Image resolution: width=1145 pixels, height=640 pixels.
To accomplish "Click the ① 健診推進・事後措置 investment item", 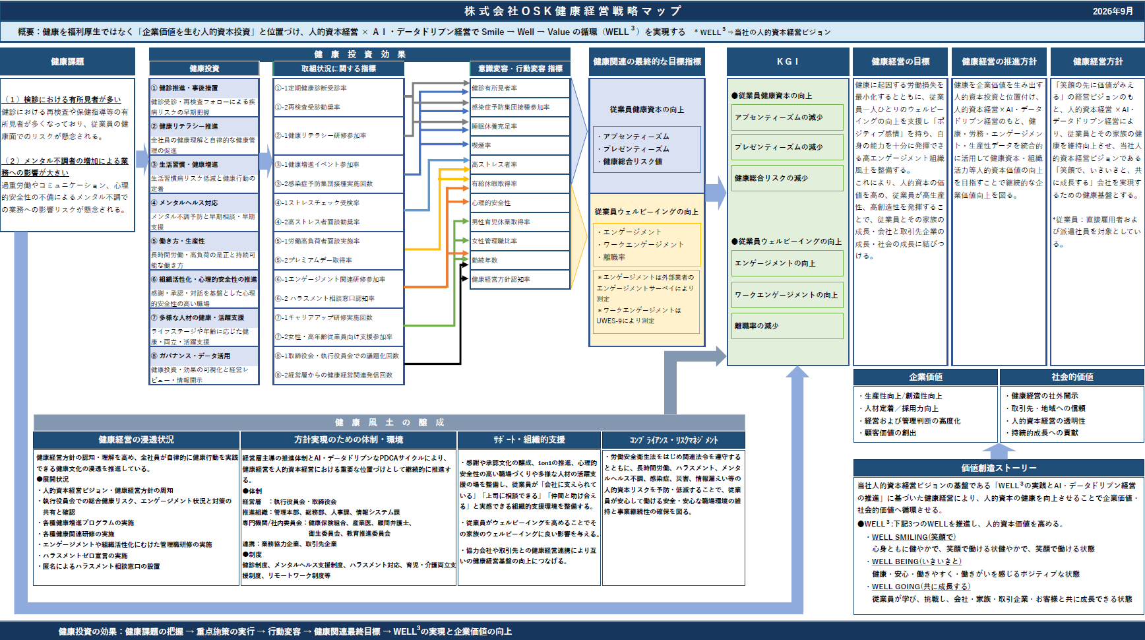I will pyautogui.click(x=204, y=88).
